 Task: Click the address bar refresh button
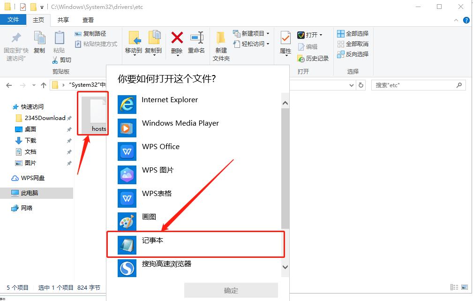(361, 85)
